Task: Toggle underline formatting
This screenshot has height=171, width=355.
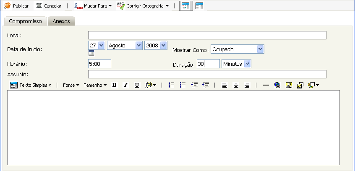Action: tap(137, 85)
